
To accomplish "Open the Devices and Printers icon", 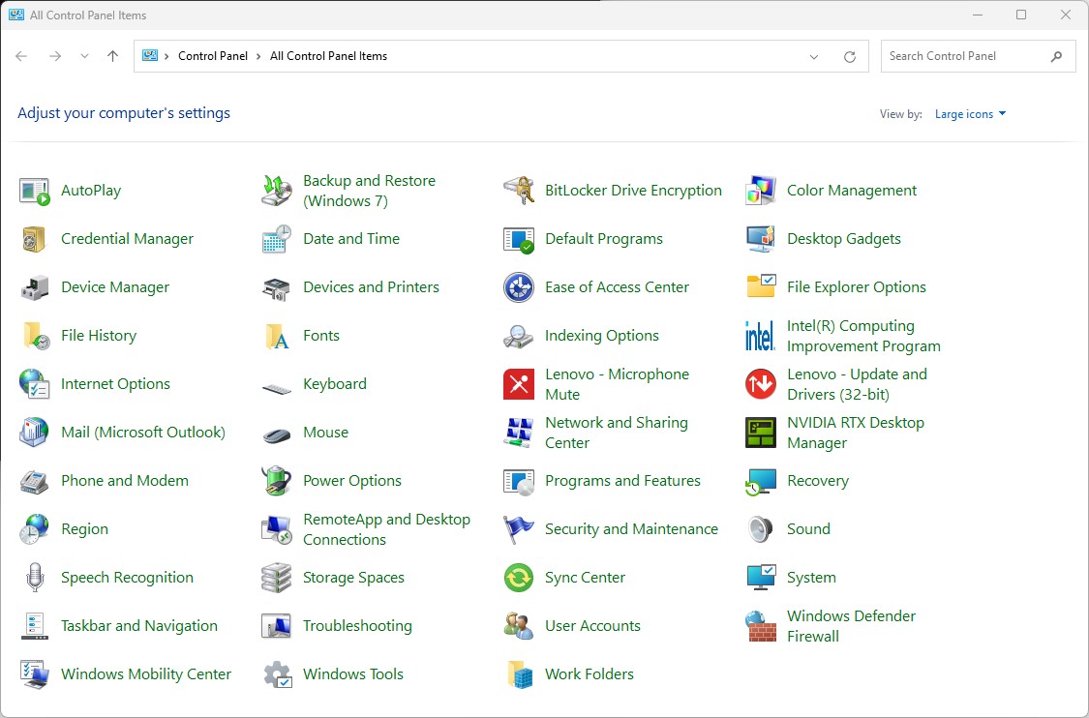I will point(277,287).
